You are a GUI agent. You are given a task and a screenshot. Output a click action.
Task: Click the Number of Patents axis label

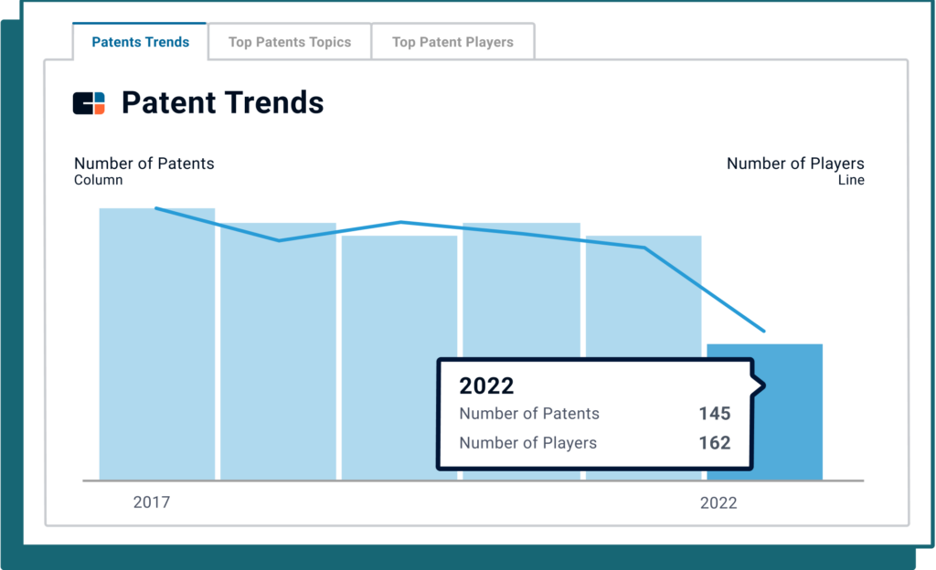tap(144, 164)
